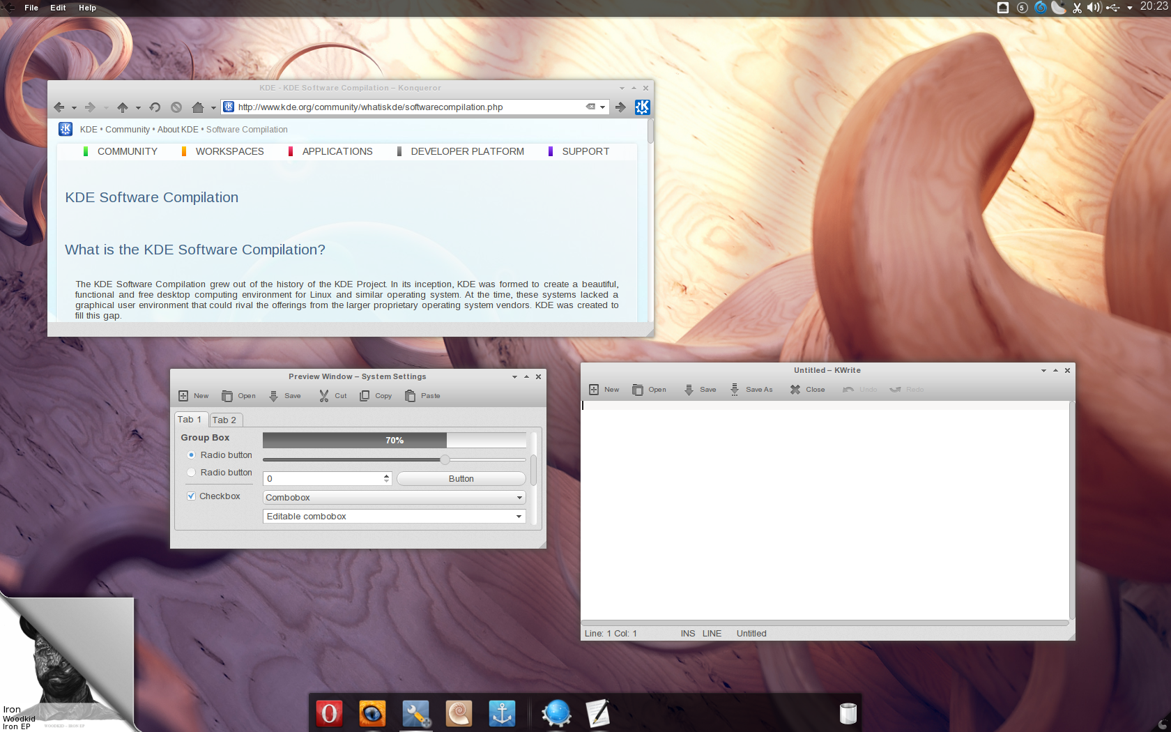Open back history dropdown arrow in Konqueror
1171x732 pixels.
pos(74,108)
